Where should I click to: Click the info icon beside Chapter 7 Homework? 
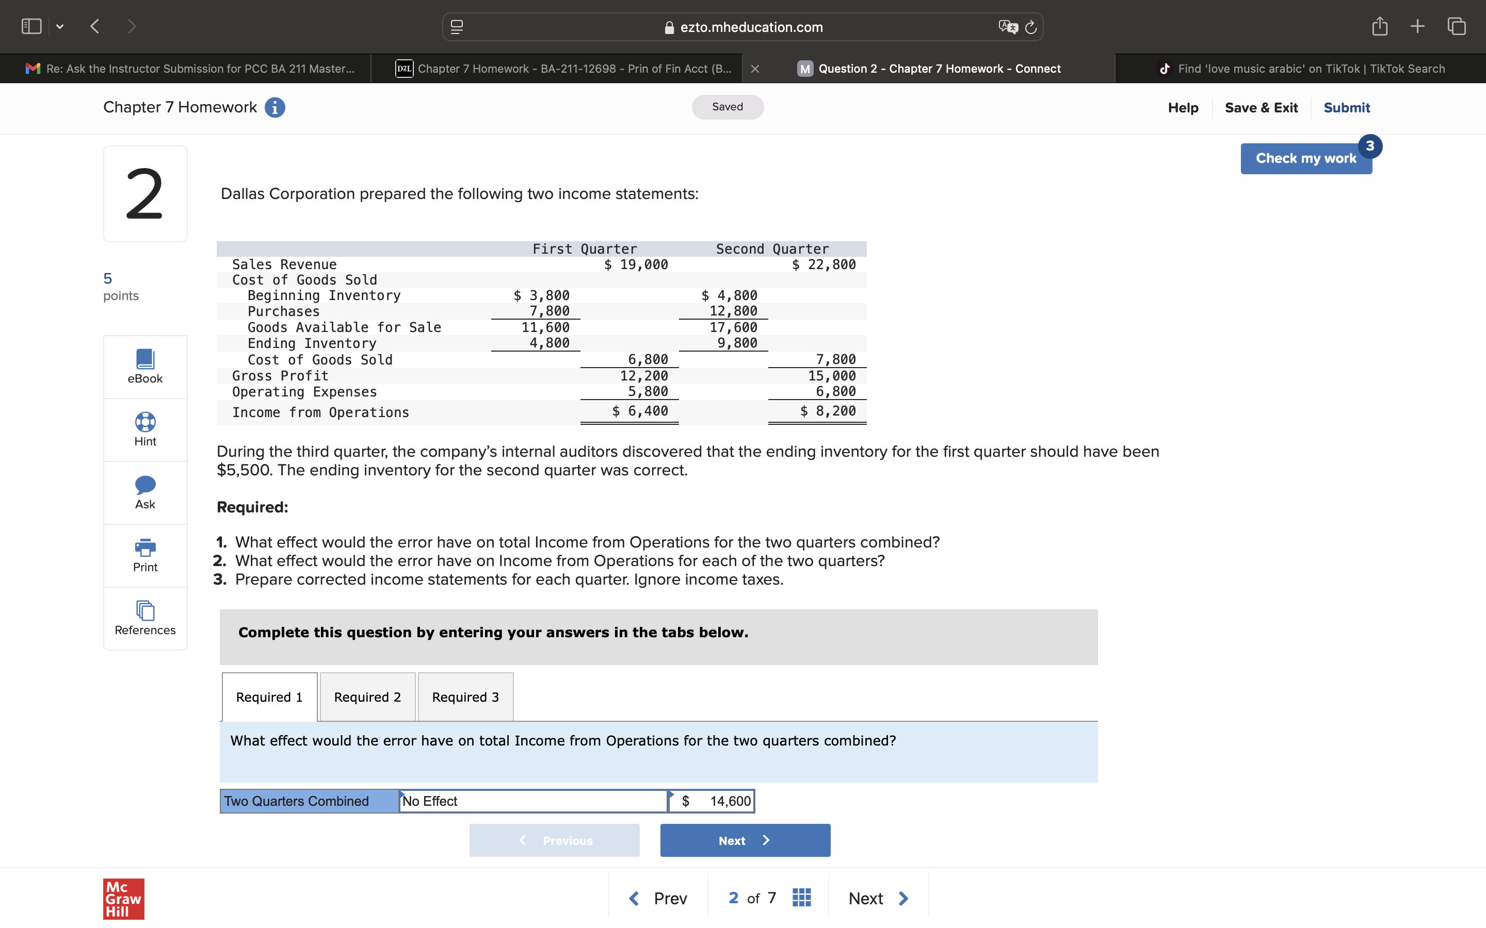tap(274, 107)
